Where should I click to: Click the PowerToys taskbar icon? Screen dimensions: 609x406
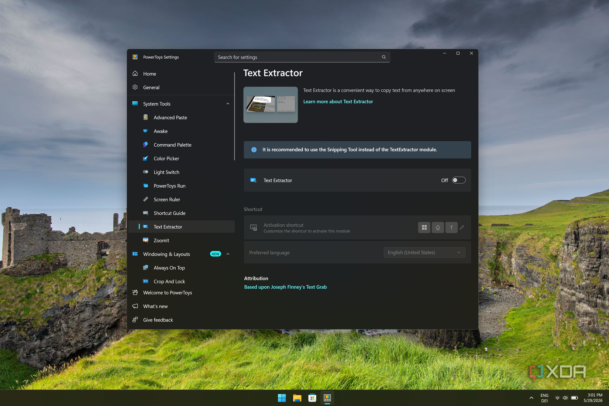point(327,398)
